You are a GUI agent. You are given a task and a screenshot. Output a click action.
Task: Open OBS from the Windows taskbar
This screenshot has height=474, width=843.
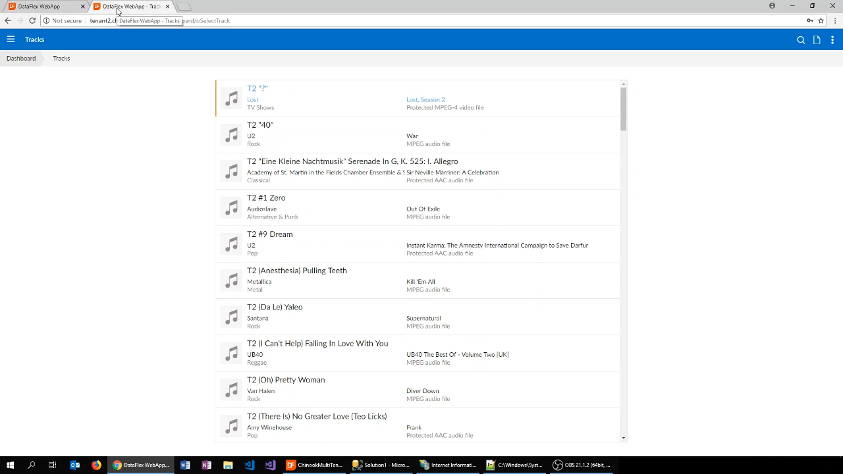[x=582, y=465]
